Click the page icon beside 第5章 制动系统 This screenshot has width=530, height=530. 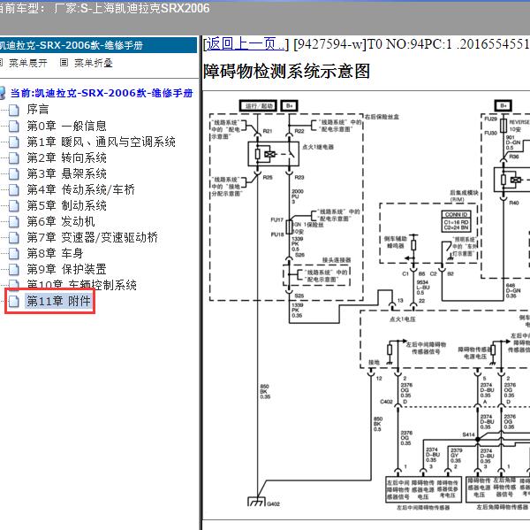(x=14, y=205)
